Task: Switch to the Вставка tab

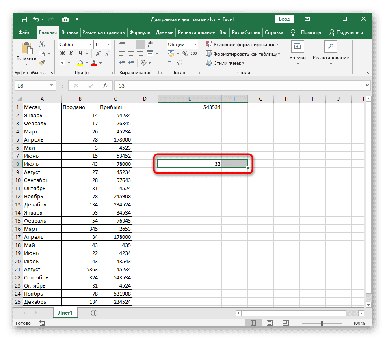Action: click(70, 32)
